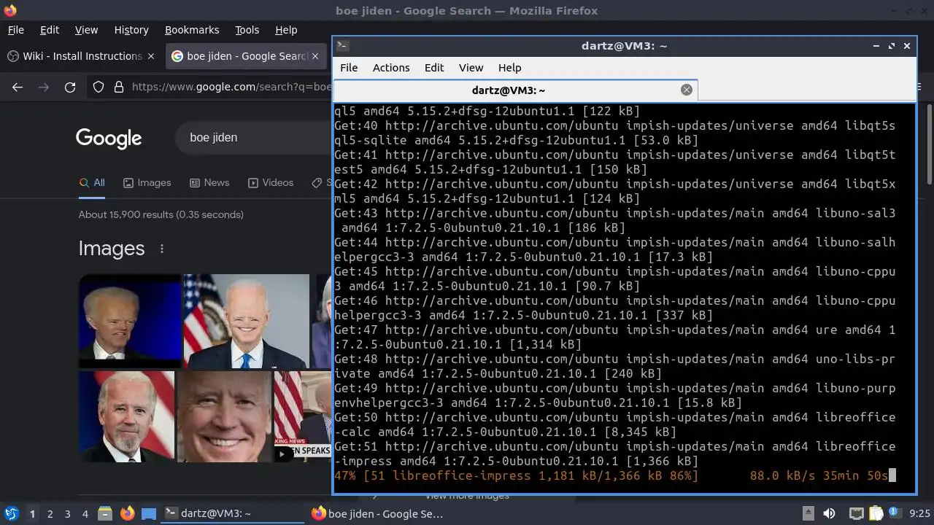This screenshot has width=934, height=525.
Task: Click the padlock site security icon
Action: 119,87
